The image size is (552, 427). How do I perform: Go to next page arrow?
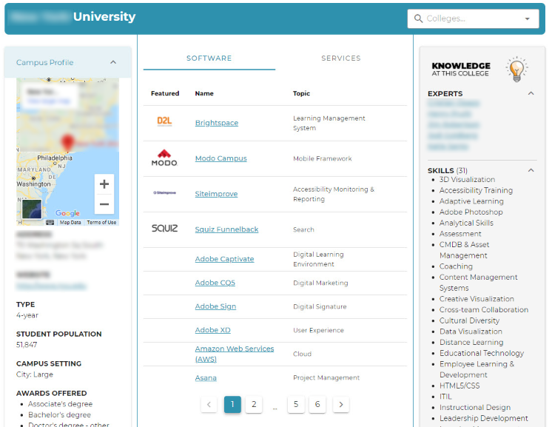point(341,405)
